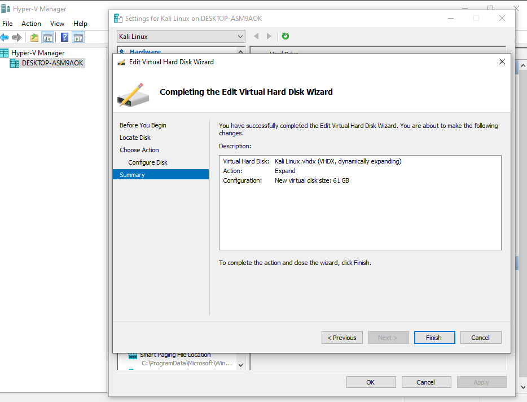The image size is (527, 402).
Task: Click the Back arrow in Hyper-V toolbar
Action: coord(5,37)
